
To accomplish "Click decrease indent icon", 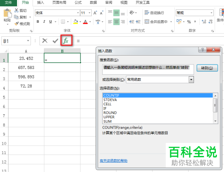I will [x=132, y=22].
